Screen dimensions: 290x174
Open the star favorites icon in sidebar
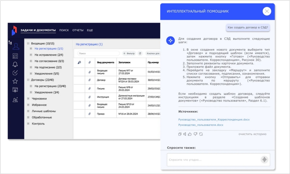(15, 81)
